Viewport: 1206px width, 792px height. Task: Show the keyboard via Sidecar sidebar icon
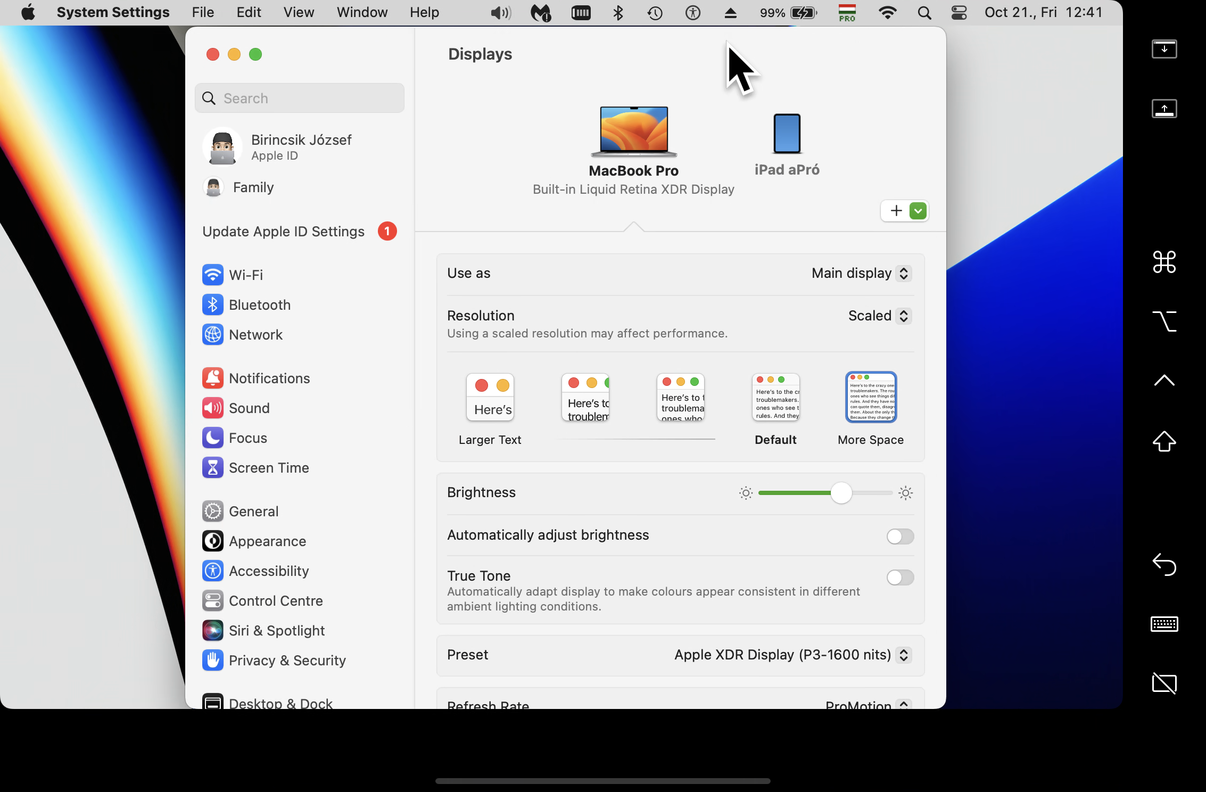1164,624
